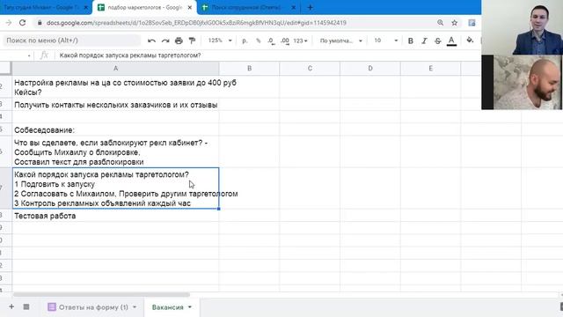The image size is (563, 317).
Task: Add a new sheet
Action: point(11,307)
